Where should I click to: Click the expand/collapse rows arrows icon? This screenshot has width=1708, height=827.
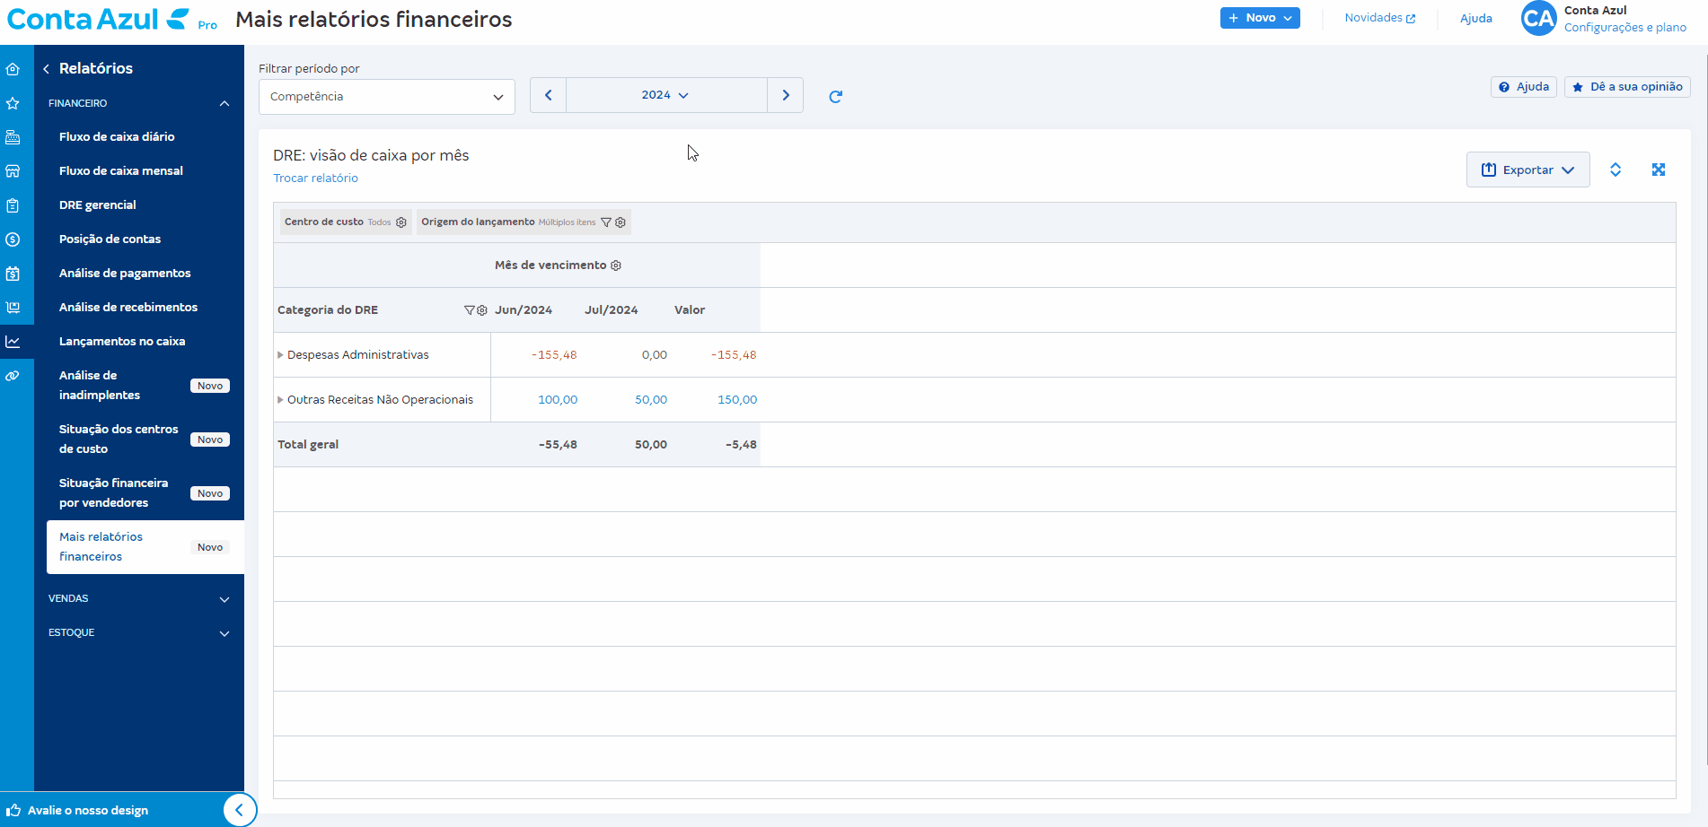pyautogui.click(x=1615, y=170)
